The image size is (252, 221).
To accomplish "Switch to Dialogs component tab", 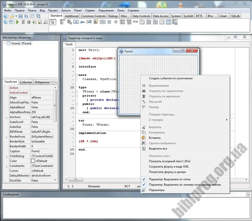I will [113, 16].
